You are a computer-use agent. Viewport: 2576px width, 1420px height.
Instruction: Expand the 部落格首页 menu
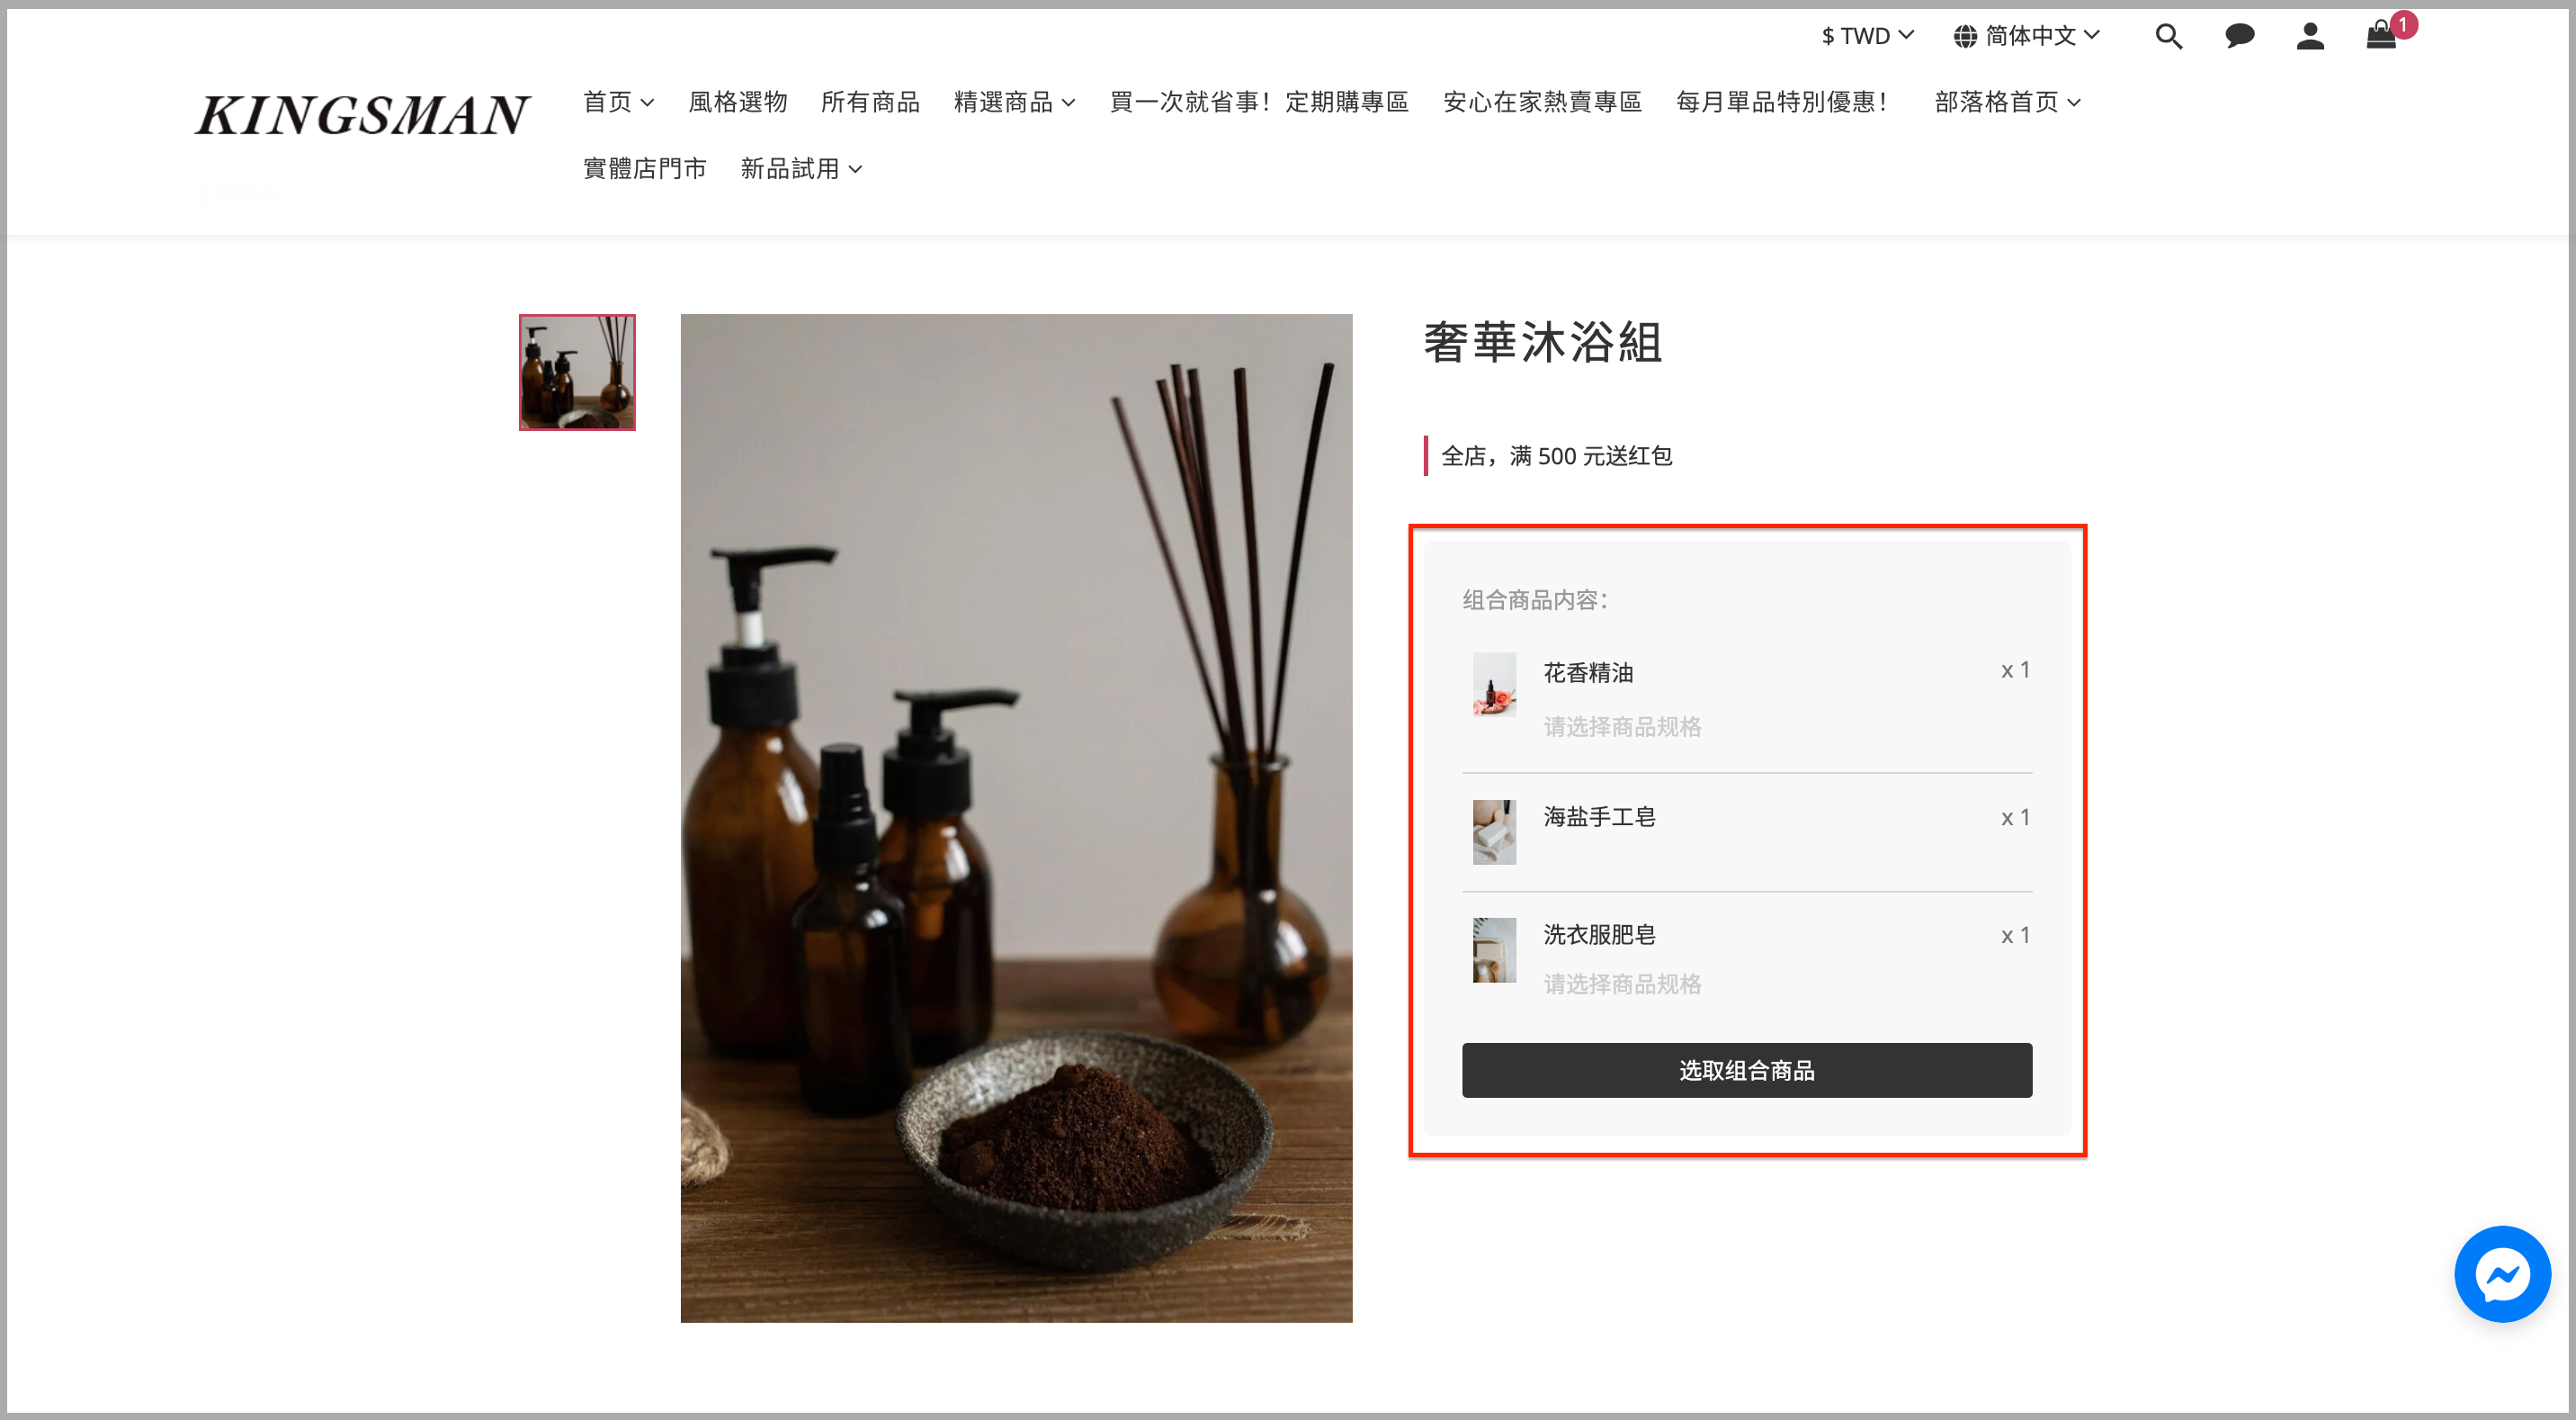click(x=2008, y=102)
